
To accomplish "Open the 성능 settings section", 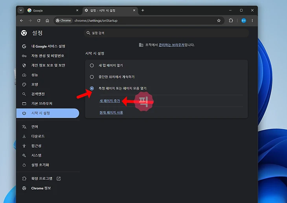I will (x=48, y=75).
